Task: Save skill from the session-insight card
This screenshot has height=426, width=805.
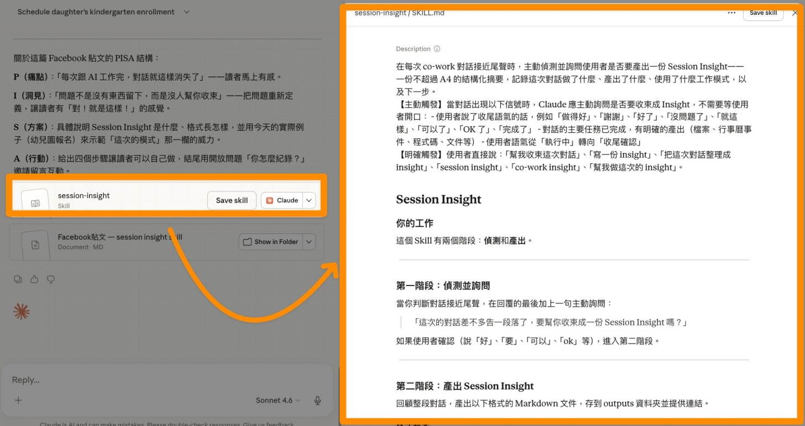Action: (232, 200)
